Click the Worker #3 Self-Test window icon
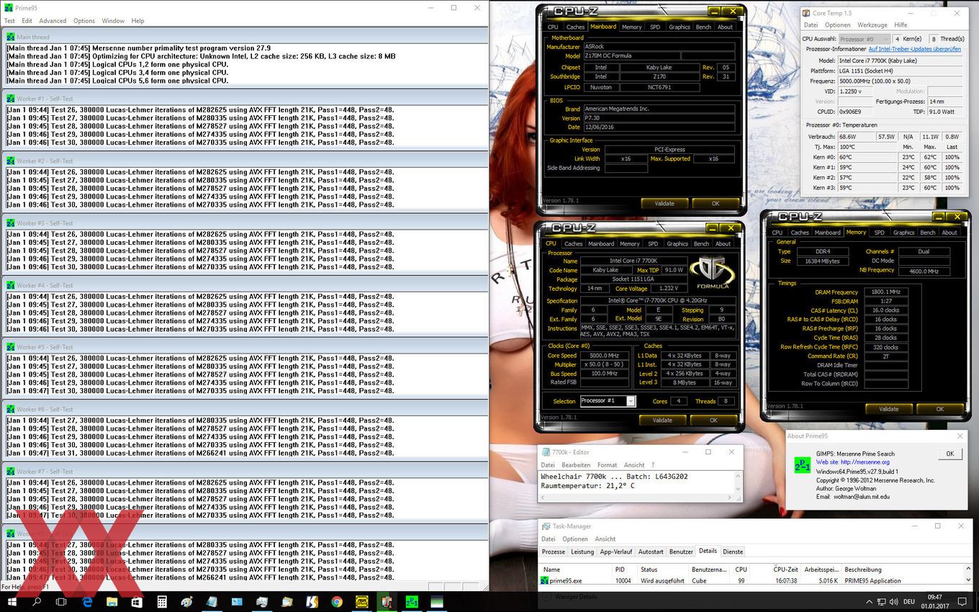Image resolution: width=979 pixels, height=612 pixels. click(x=11, y=223)
